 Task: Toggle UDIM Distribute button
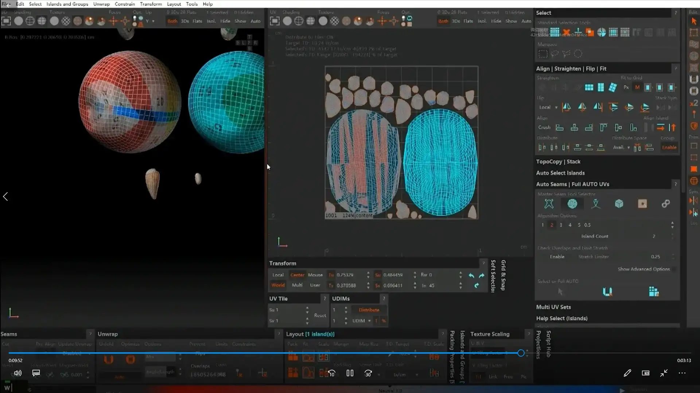[x=369, y=310]
